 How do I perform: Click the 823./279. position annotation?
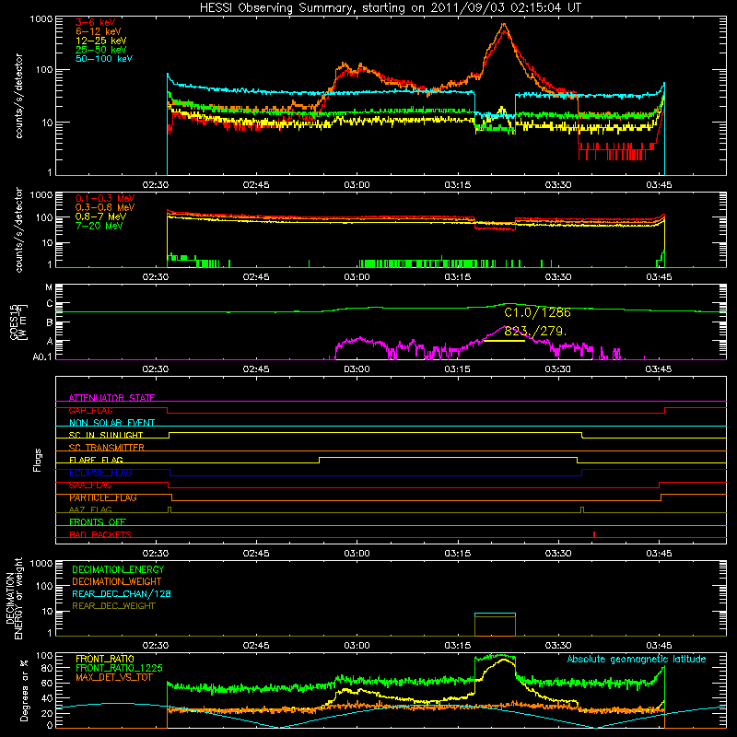coord(535,331)
